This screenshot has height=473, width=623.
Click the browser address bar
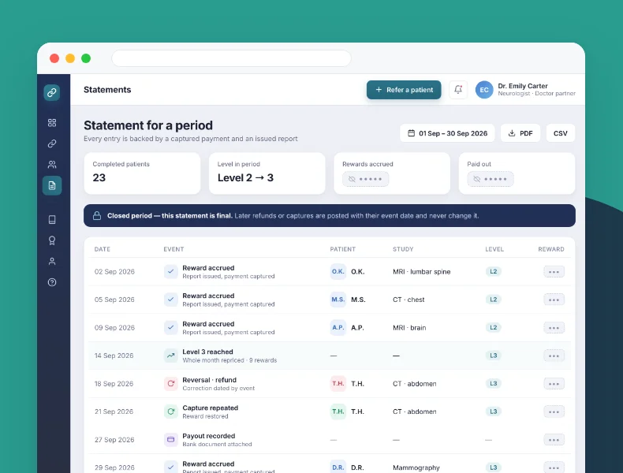231,58
